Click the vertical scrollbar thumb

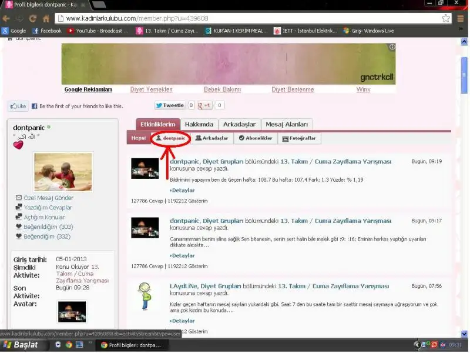pos(464,75)
